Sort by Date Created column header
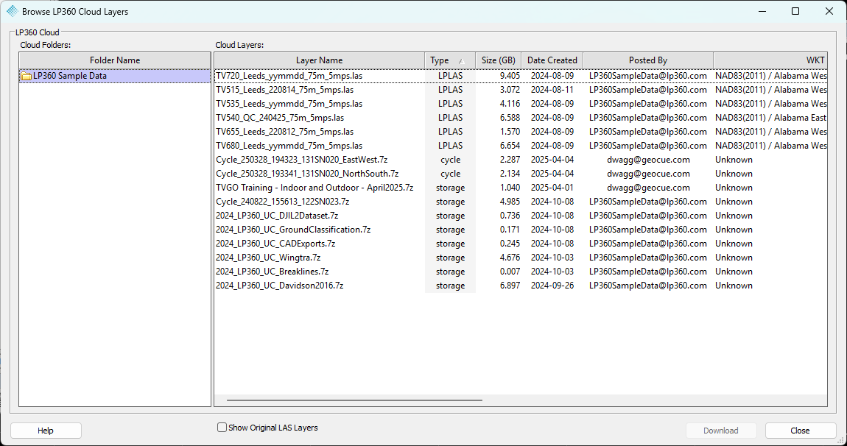The width and height of the screenshot is (847, 446). coord(552,60)
